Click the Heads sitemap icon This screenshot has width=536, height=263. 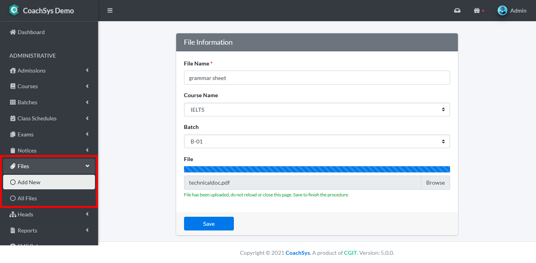point(13,214)
